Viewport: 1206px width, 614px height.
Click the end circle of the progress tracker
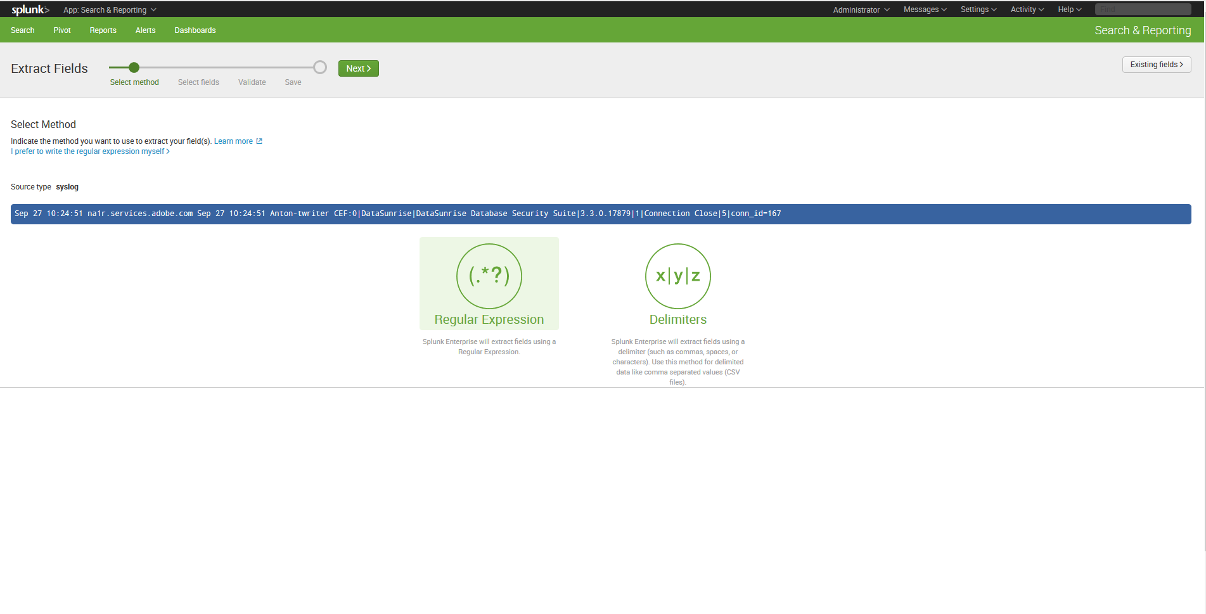point(320,67)
